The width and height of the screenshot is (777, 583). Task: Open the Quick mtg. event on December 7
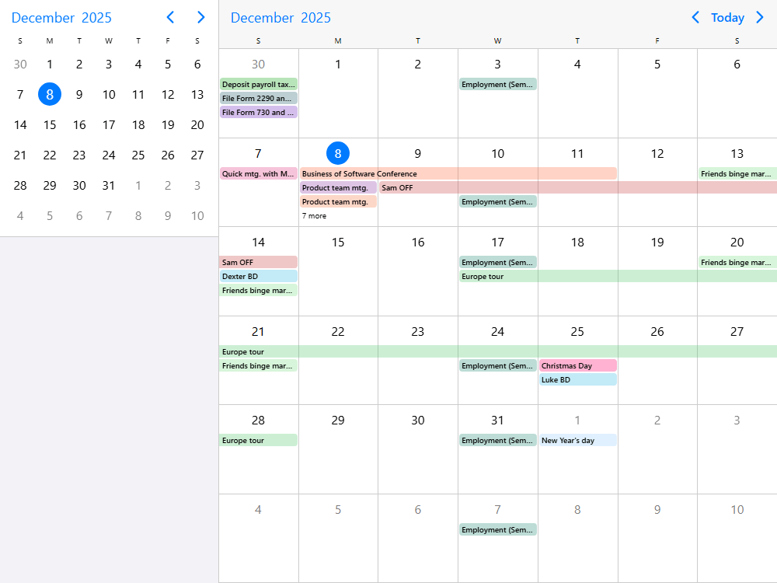pyautogui.click(x=258, y=173)
